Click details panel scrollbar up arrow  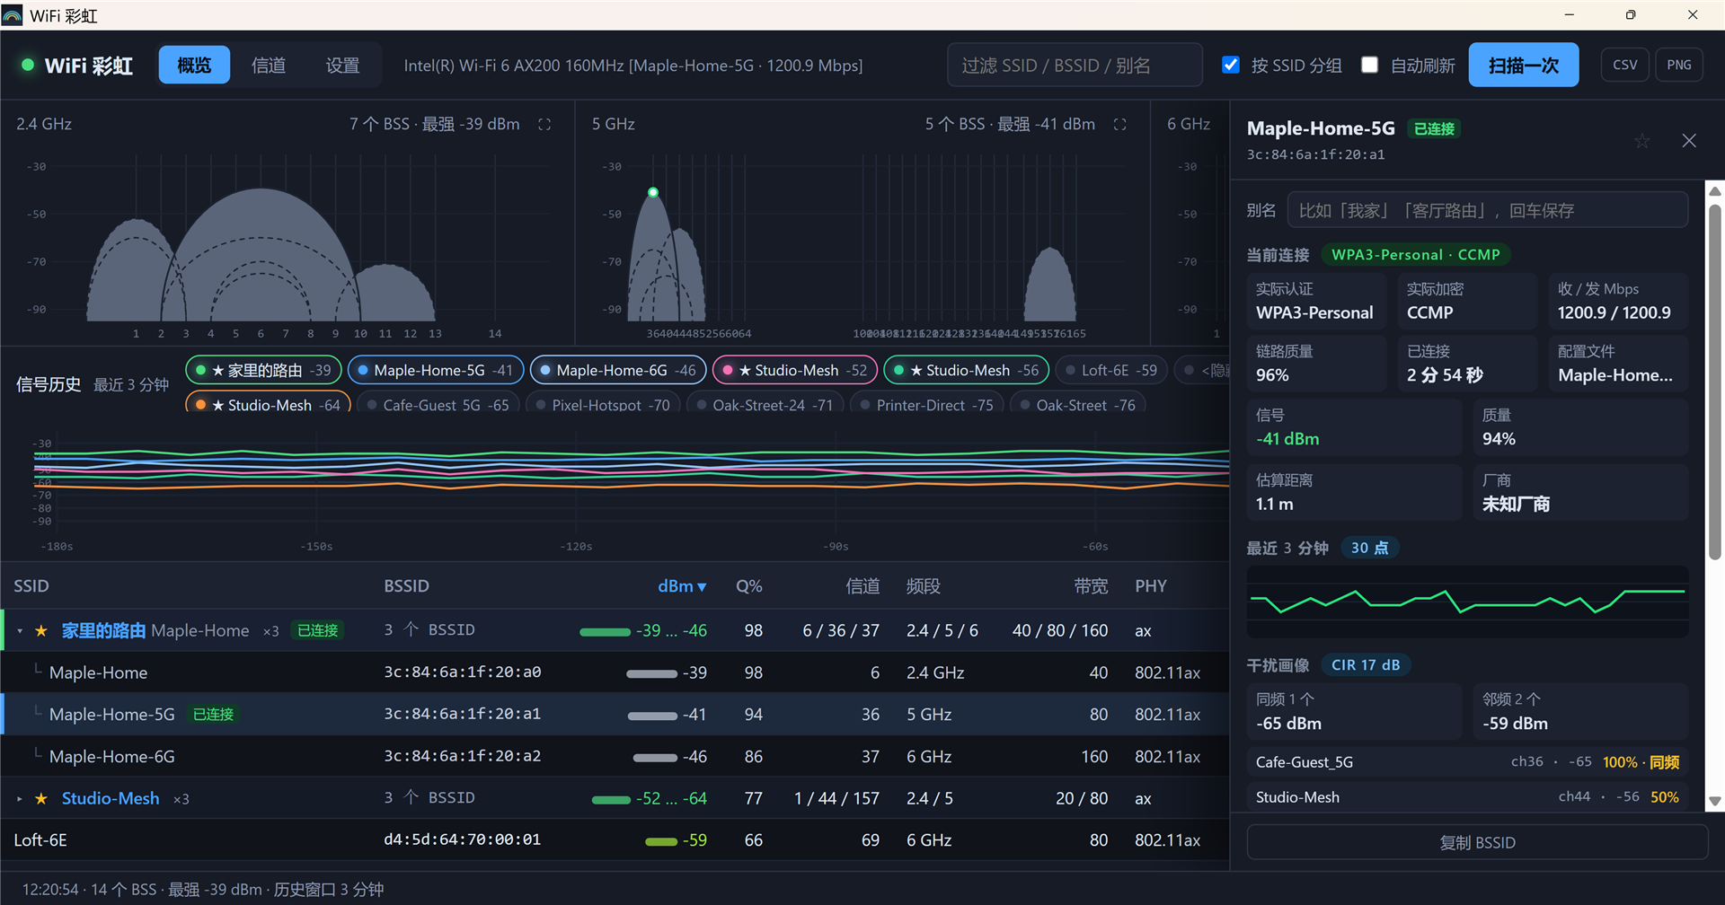(1714, 190)
